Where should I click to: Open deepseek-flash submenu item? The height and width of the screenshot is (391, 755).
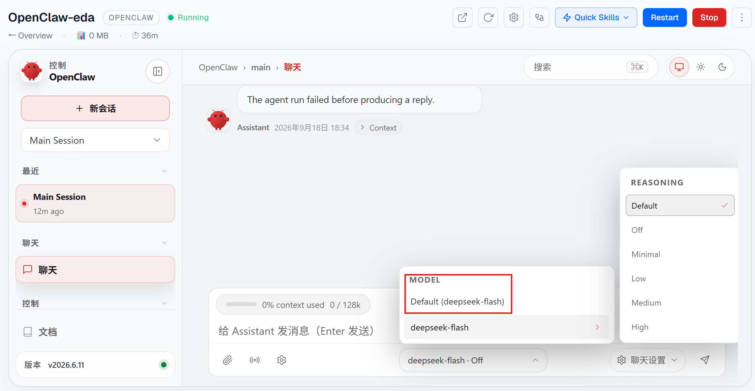point(506,327)
